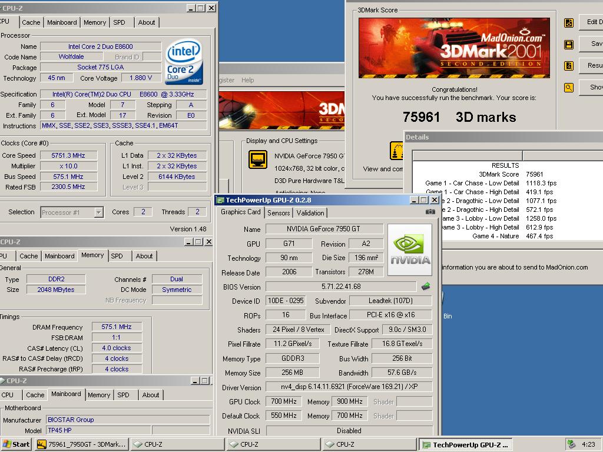Screen dimensions: 603x452
Task: Click the NVIDIA SLI field showing Disabled
Action: point(349,430)
